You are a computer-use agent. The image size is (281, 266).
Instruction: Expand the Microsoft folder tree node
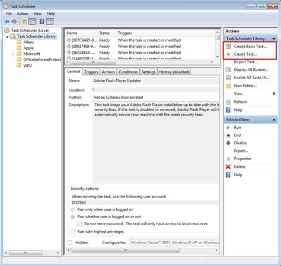(14, 54)
